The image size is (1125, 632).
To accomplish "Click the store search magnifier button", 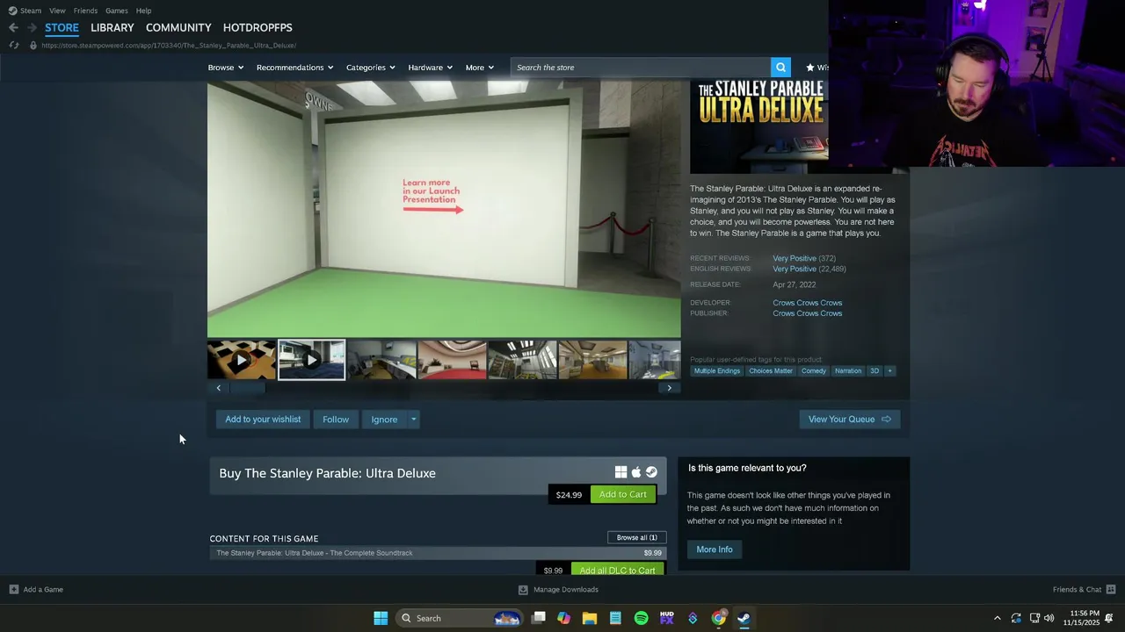I will pos(780,68).
